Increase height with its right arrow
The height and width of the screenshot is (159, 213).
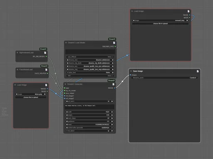click(112, 115)
